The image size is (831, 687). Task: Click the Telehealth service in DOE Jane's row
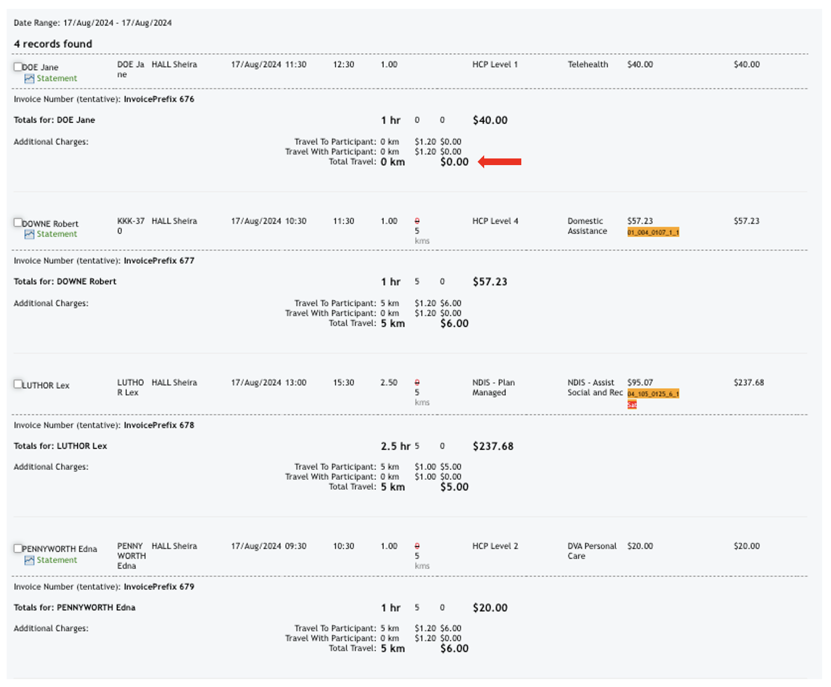588,65
